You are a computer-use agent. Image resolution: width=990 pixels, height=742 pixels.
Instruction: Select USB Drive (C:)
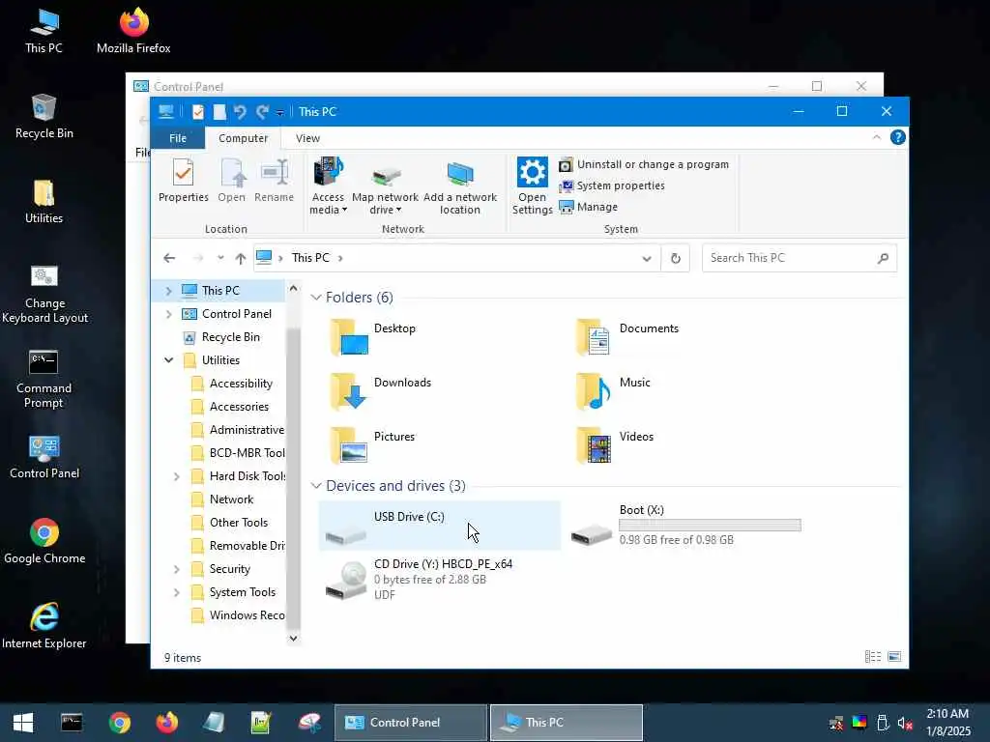440,526
